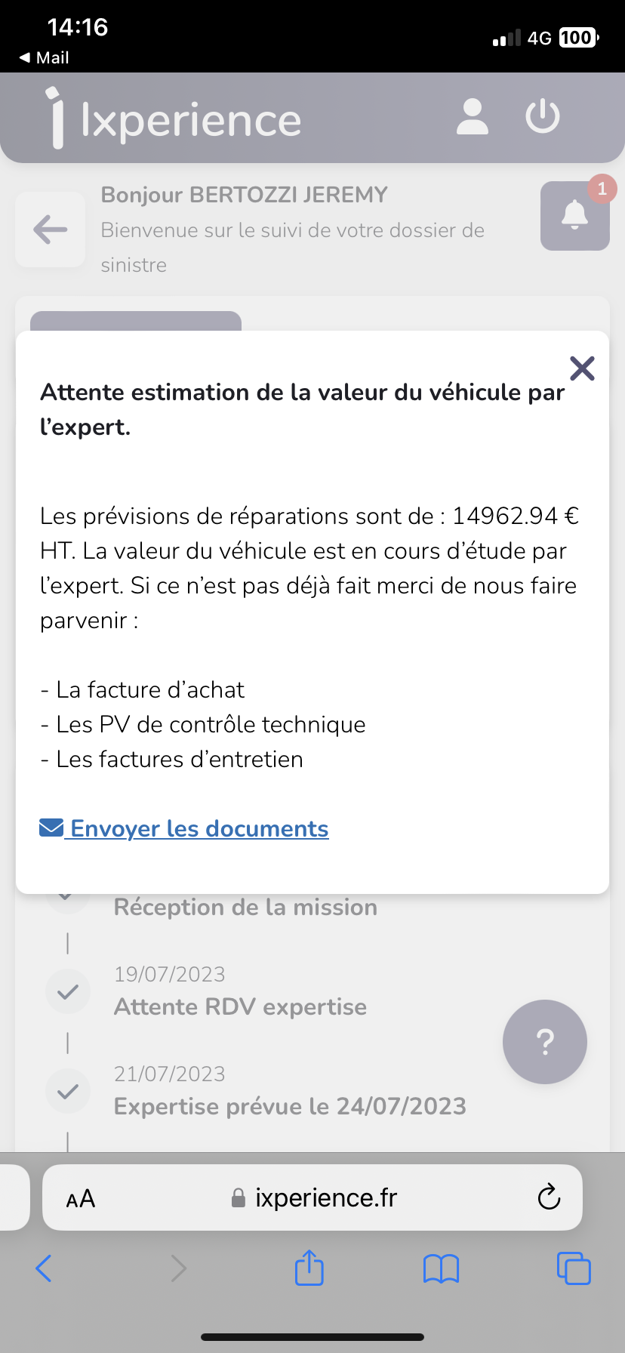Open the notifications bell
625x1353 pixels.
574,215
